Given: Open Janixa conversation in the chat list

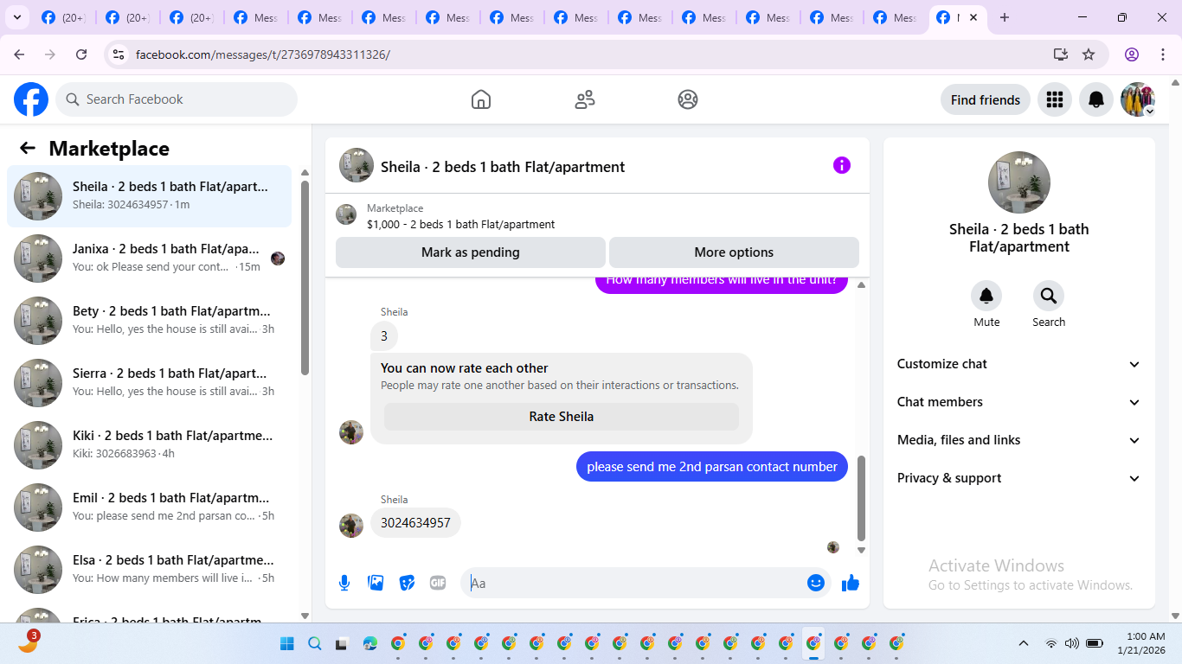Looking at the screenshot, I should 150,259.
